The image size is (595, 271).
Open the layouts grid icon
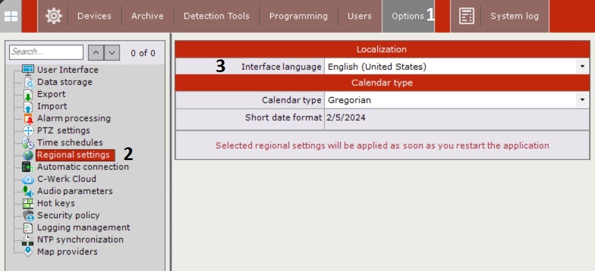12,16
